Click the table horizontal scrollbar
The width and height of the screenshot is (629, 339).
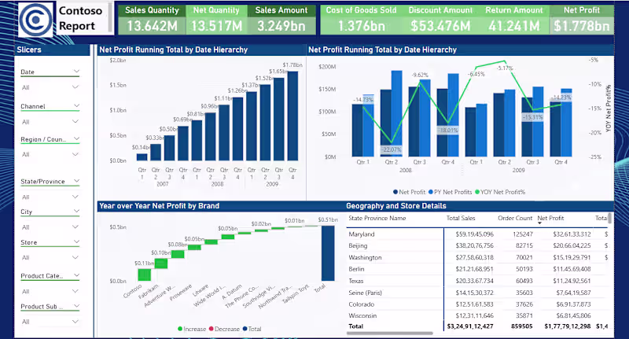tap(389, 333)
